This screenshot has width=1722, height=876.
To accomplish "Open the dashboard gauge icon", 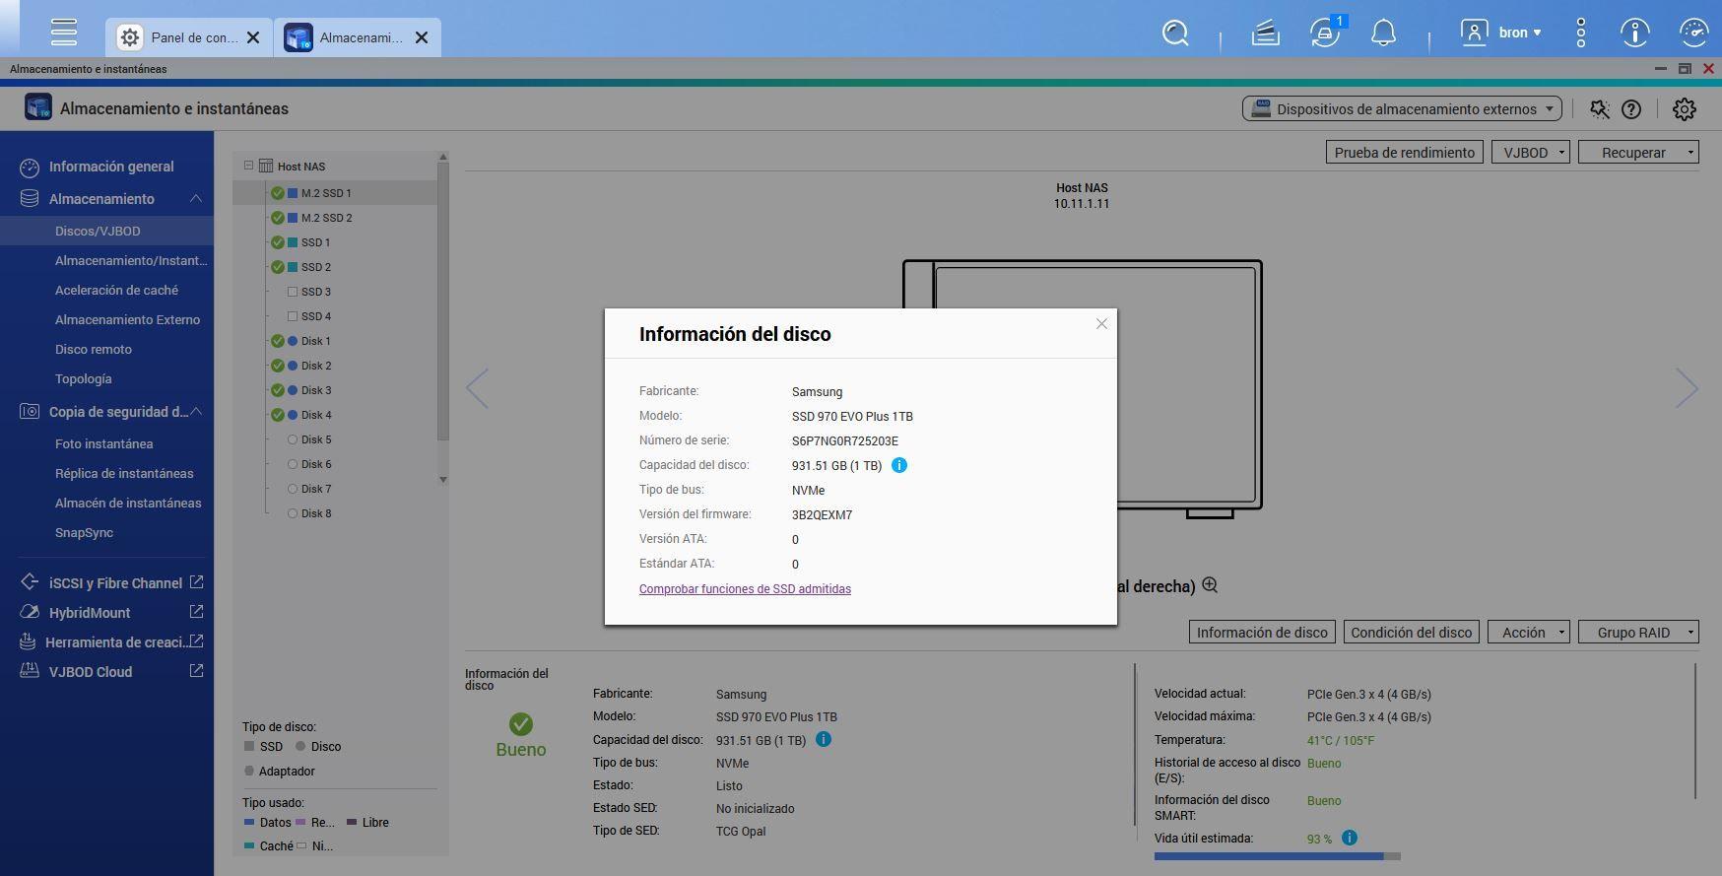I will coord(1692,34).
